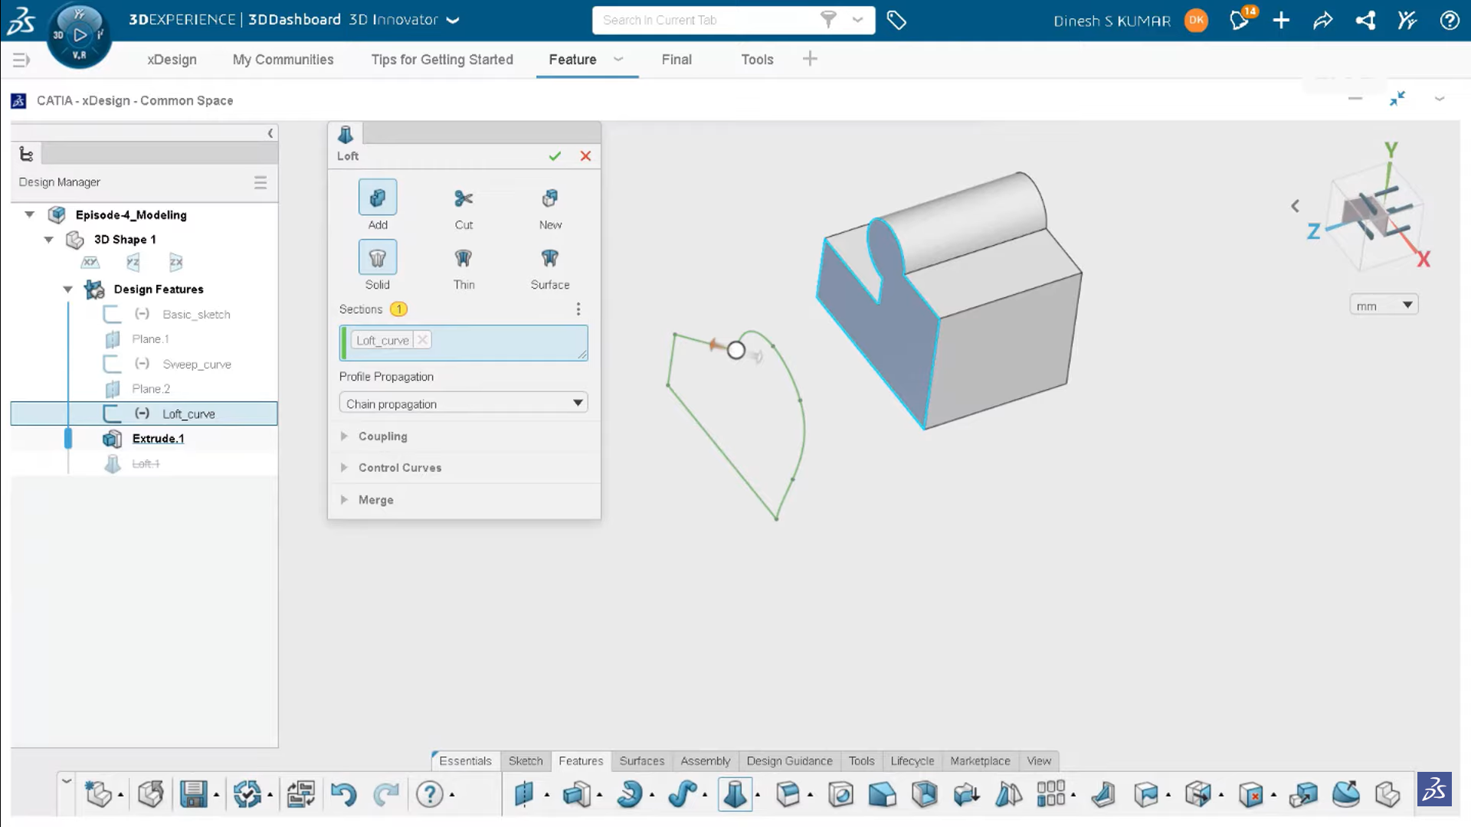Select the Solid loft type

378,265
